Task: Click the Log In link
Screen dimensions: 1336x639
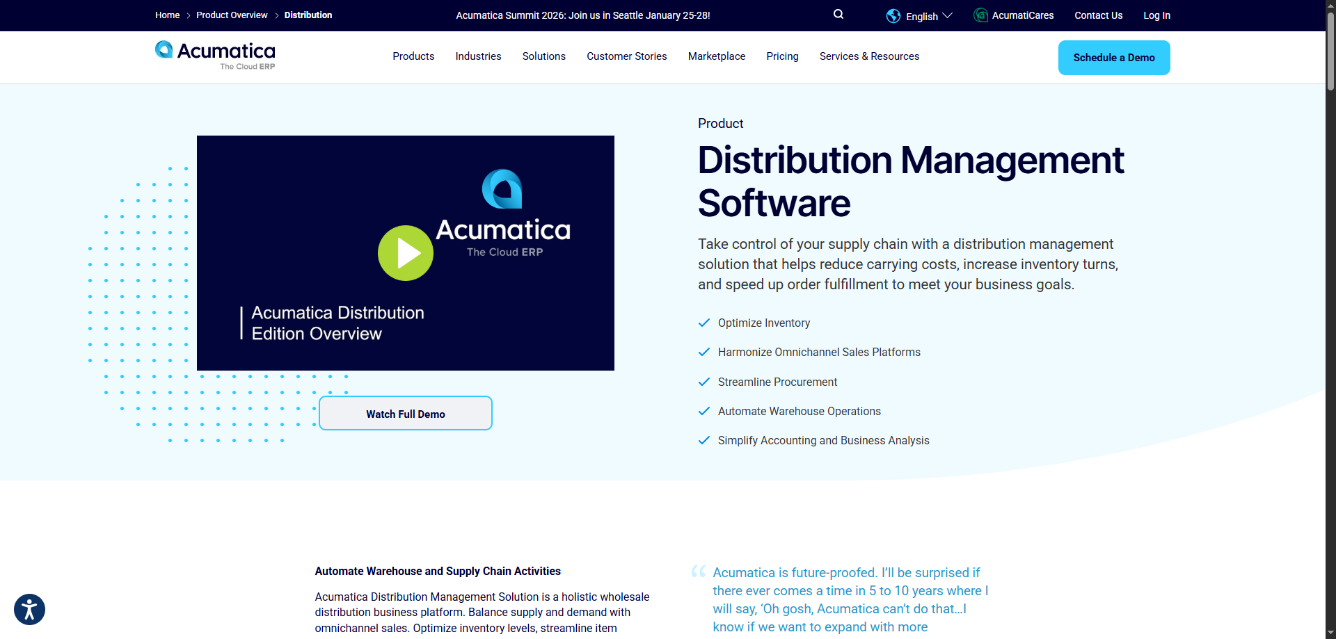Action: (x=1156, y=15)
